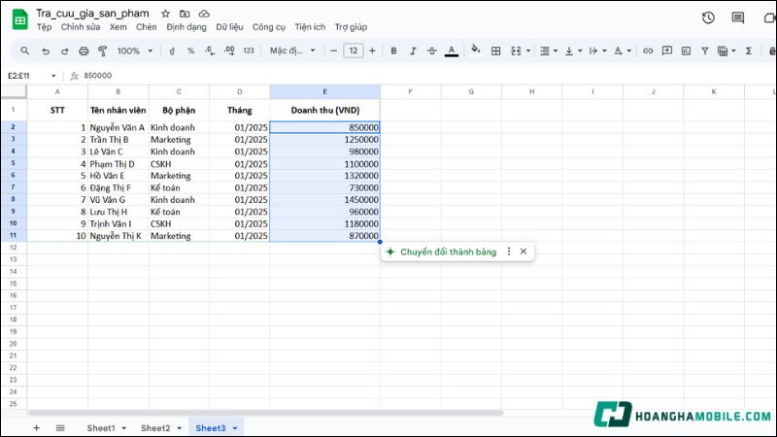777x437 pixels.
Task: Open all comments panel
Action: tap(738, 17)
